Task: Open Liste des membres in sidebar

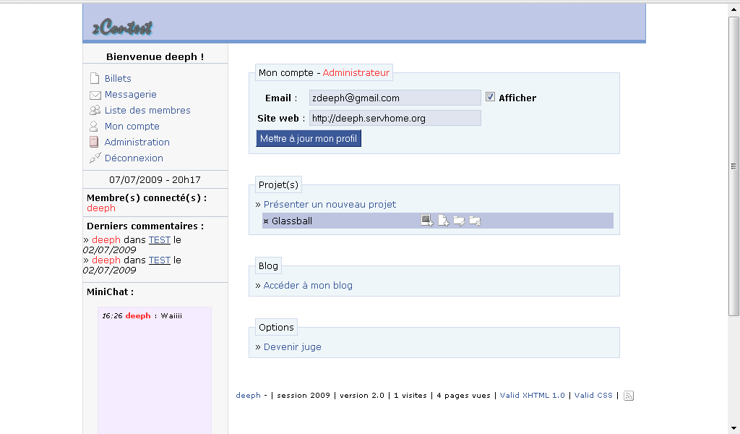Action: (147, 110)
